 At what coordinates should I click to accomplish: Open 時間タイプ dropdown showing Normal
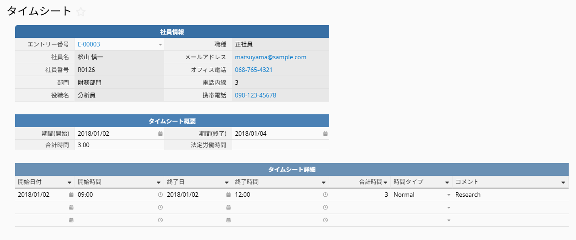coord(448,195)
